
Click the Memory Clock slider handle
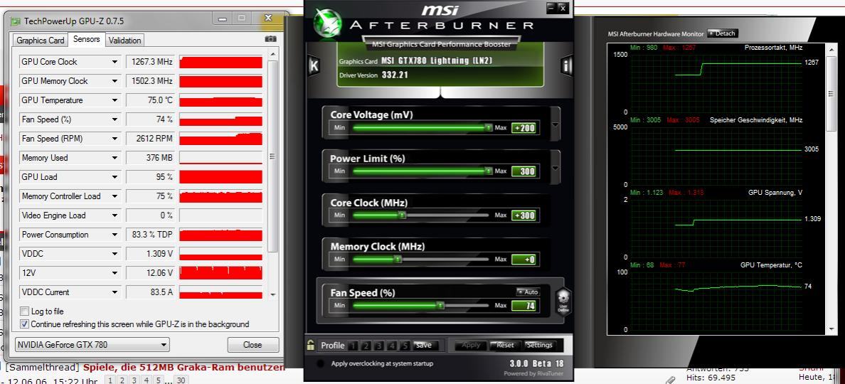point(398,260)
